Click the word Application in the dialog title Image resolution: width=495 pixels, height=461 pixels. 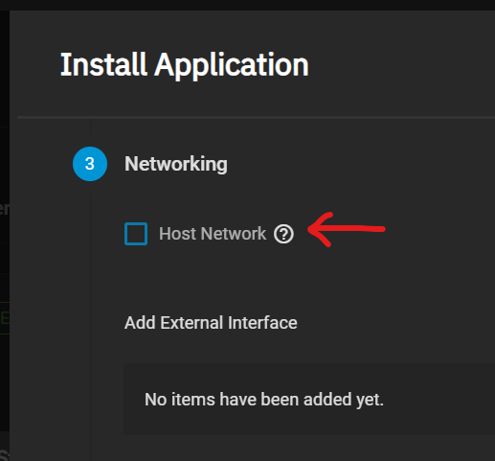pyautogui.click(x=232, y=65)
